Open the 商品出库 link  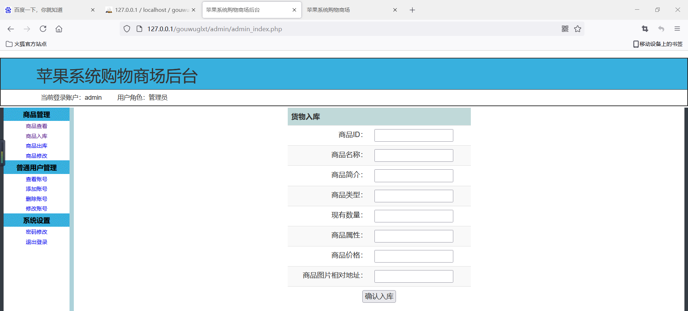pos(37,146)
